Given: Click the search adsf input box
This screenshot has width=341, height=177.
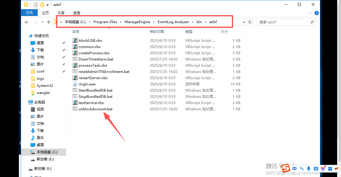Looking at the screenshot, I should pos(283,22).
